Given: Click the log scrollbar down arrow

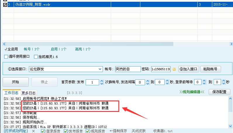Looking at the screenshot, I should click(230, 126).
